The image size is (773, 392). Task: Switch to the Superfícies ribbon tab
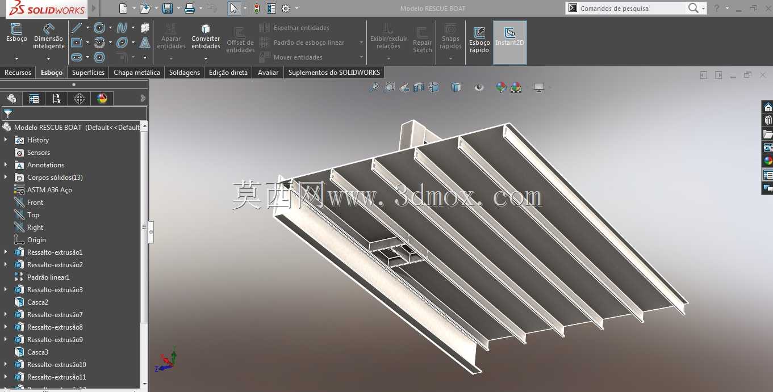[88, 73]
